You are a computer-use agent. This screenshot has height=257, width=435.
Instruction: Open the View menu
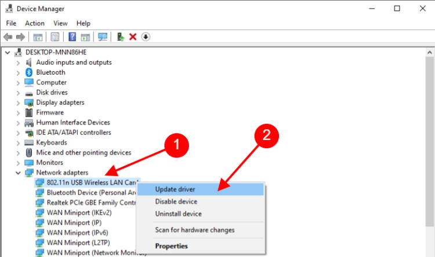click(x=60, y=23)
